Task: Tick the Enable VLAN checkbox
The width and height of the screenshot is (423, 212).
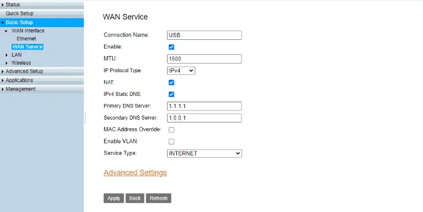Action: click(171, 142)
